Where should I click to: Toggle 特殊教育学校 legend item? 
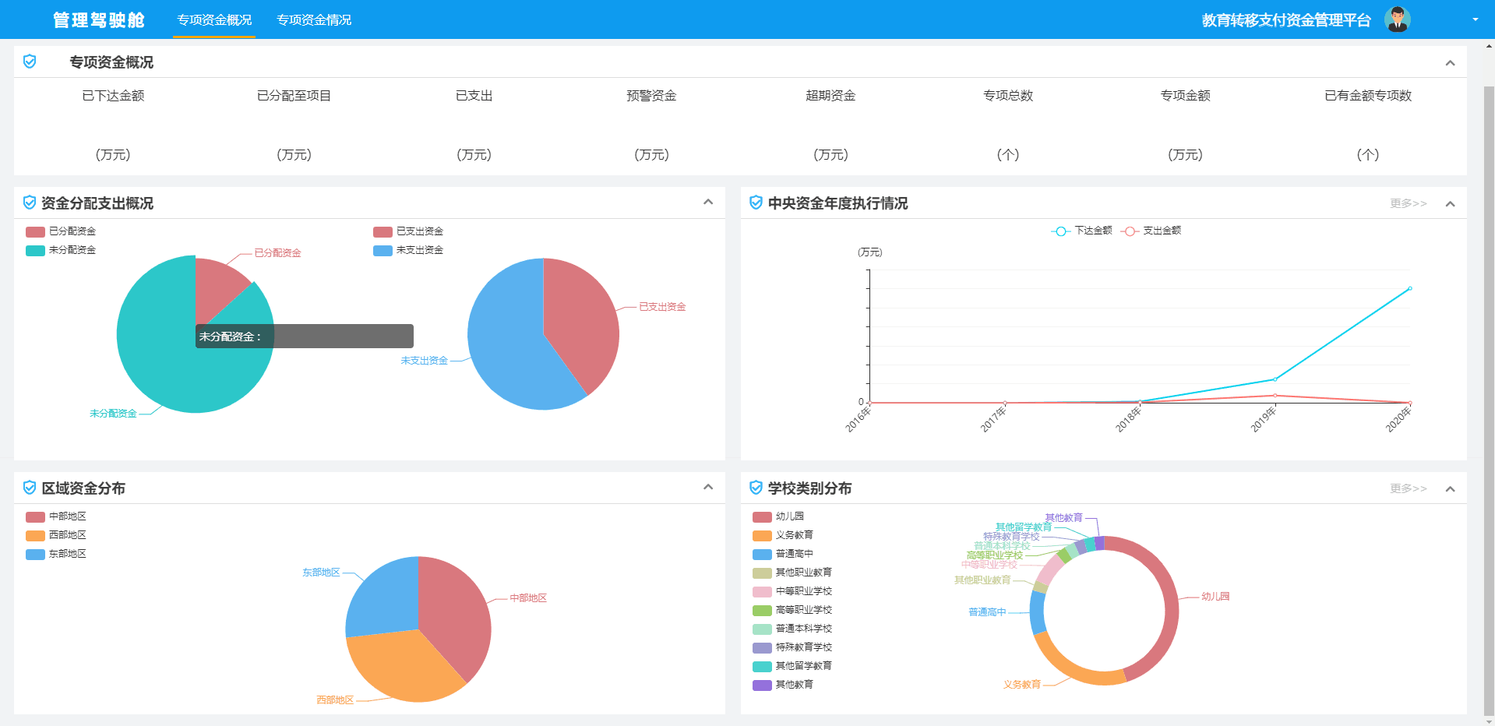coord(792,647)
